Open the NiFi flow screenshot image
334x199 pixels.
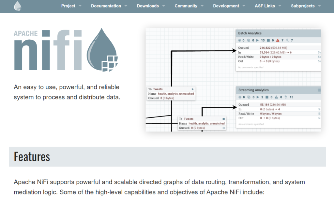point(233,80)
